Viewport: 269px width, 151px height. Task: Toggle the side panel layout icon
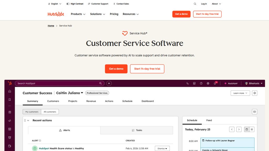coord(255,112)
